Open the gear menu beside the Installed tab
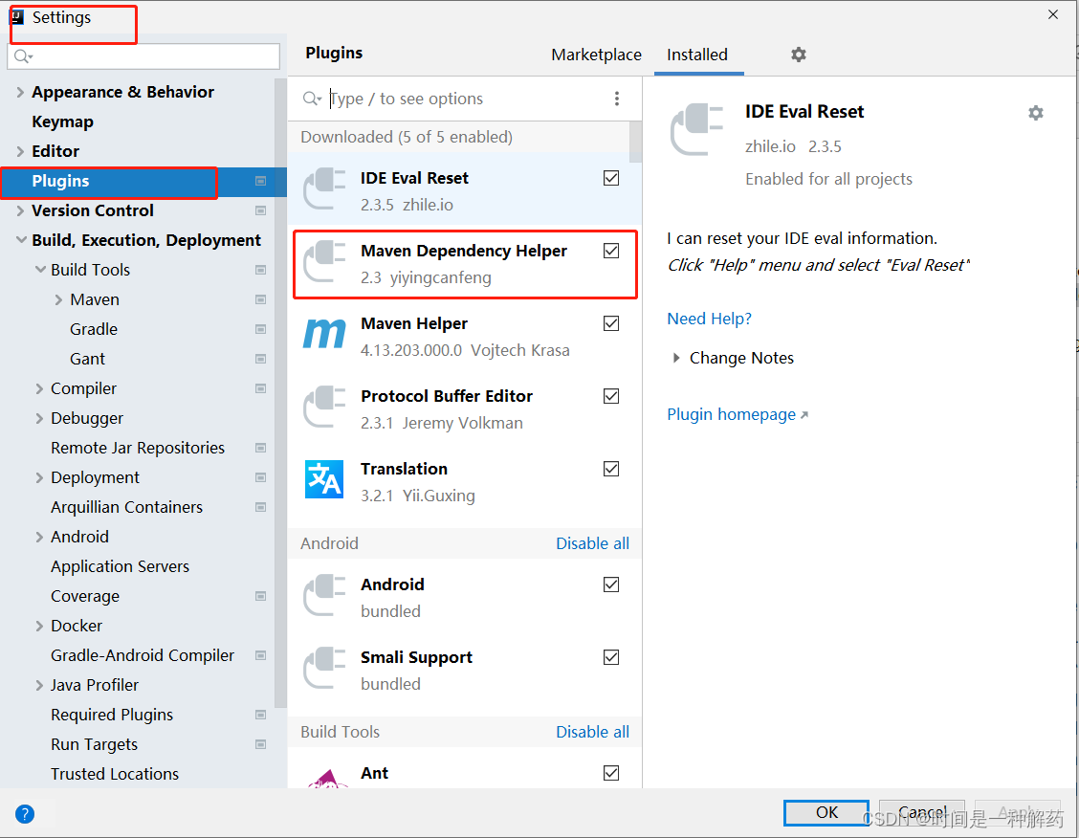1079x838 pixels. point(798,55)
